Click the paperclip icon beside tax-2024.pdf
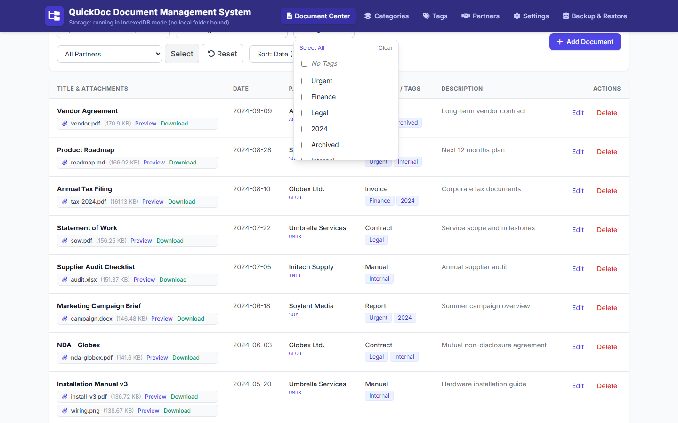The height and width of the screenshot is (423, 678). (65, 202)
